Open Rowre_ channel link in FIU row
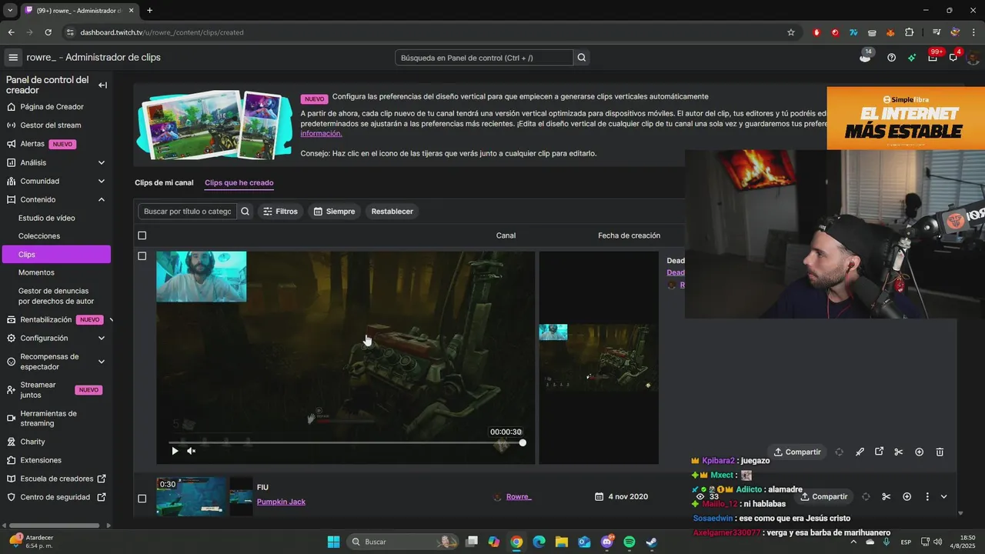 tap(519, 497)
